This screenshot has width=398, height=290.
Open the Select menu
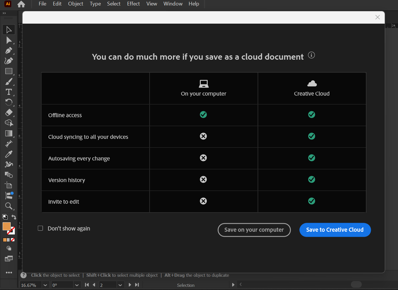tap(114, 4)
